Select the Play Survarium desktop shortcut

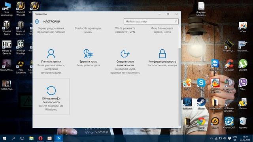[x=21, y=67]
